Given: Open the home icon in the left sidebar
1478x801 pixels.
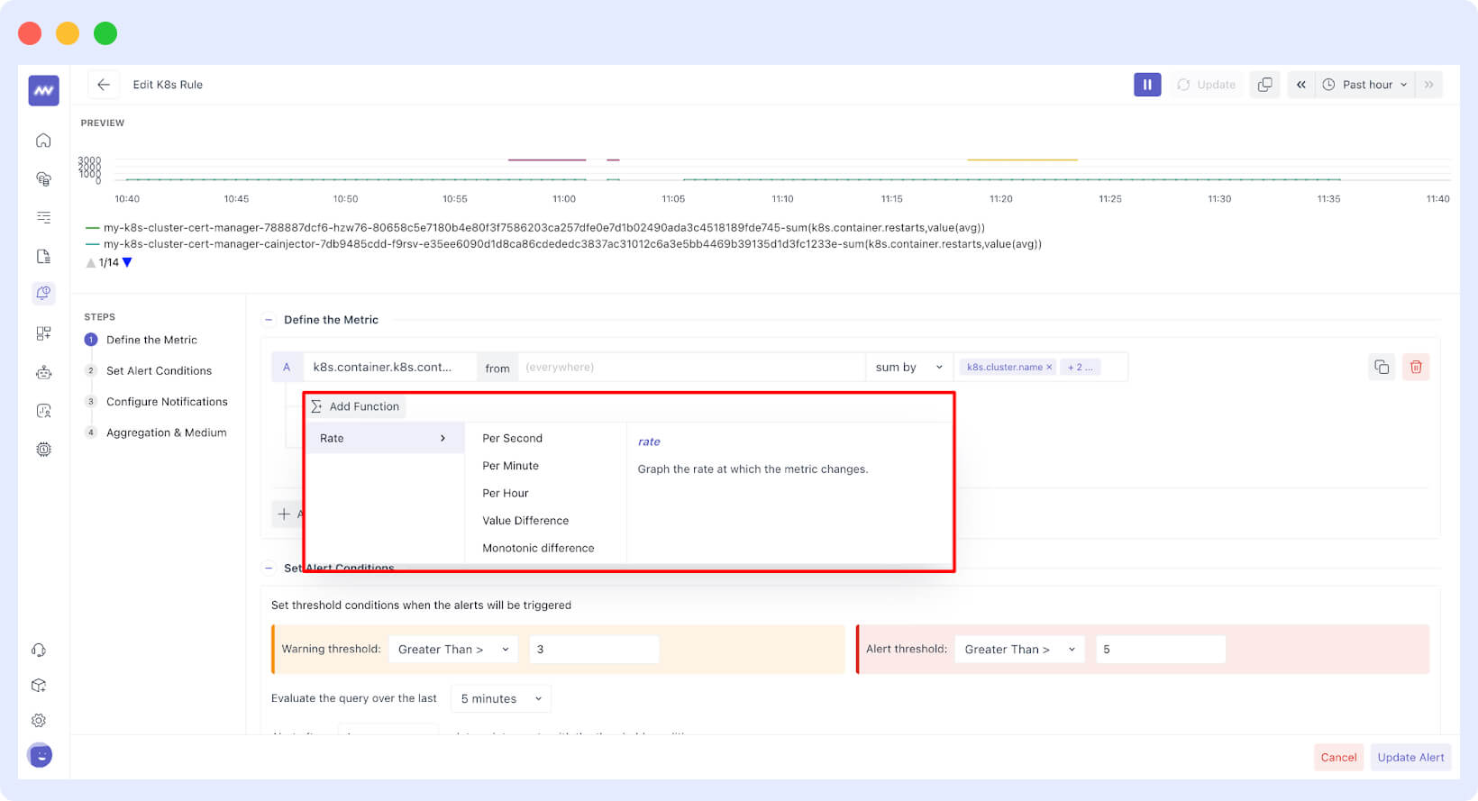Looking at the screenshot, I should [x=43, y=141].
